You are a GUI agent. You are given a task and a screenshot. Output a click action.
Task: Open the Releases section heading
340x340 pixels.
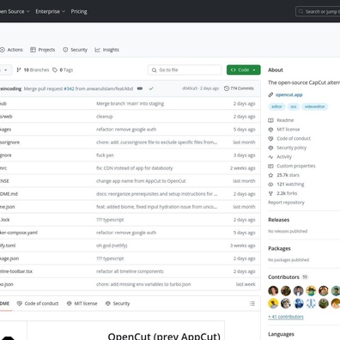[278, 220]
